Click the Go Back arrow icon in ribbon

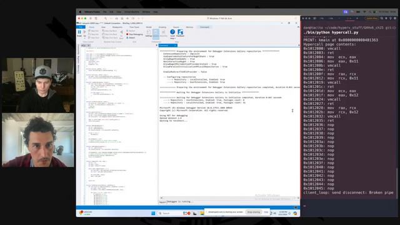coord(121,32)
